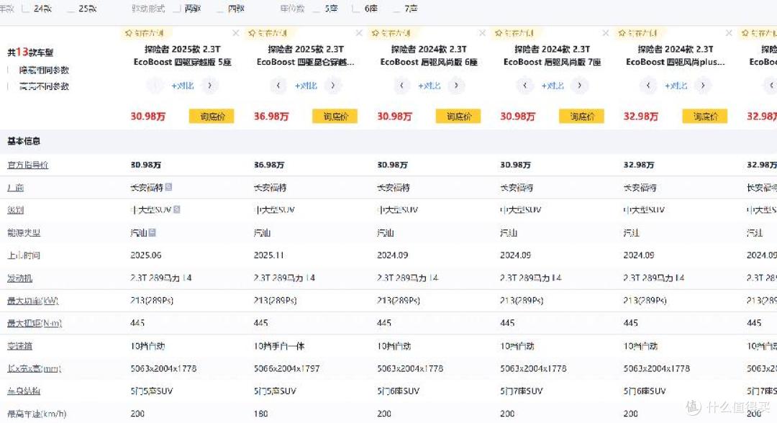777x423 pixels.
Task: Open the 能源类型 parameter link
Action: click(24, 233)
